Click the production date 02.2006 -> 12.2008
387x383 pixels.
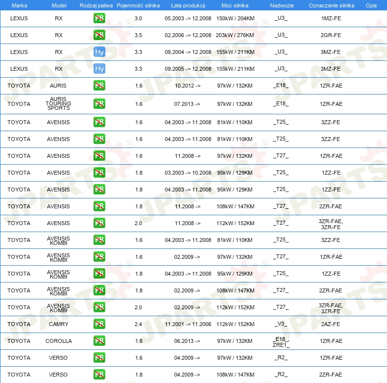188,35
